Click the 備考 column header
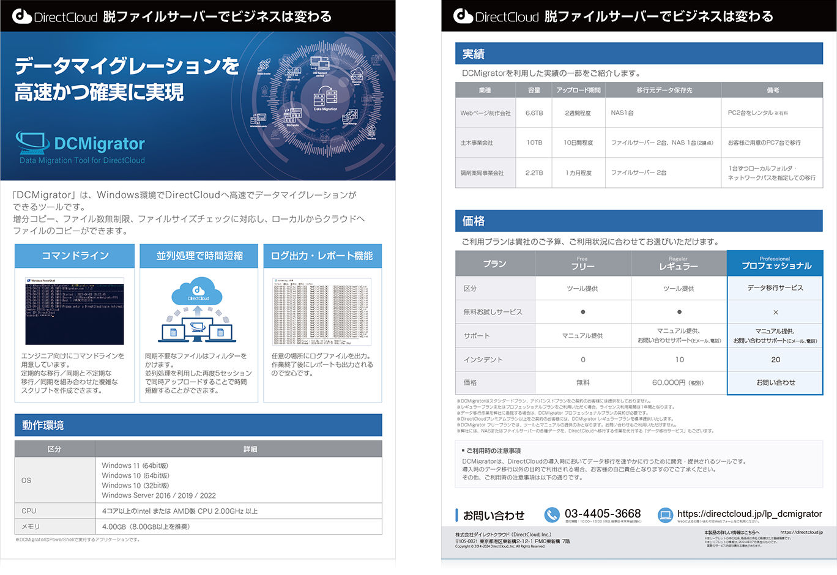 [773, 90]
